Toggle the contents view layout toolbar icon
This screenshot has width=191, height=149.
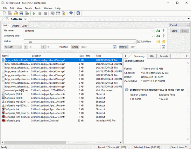tap(58, 13)
